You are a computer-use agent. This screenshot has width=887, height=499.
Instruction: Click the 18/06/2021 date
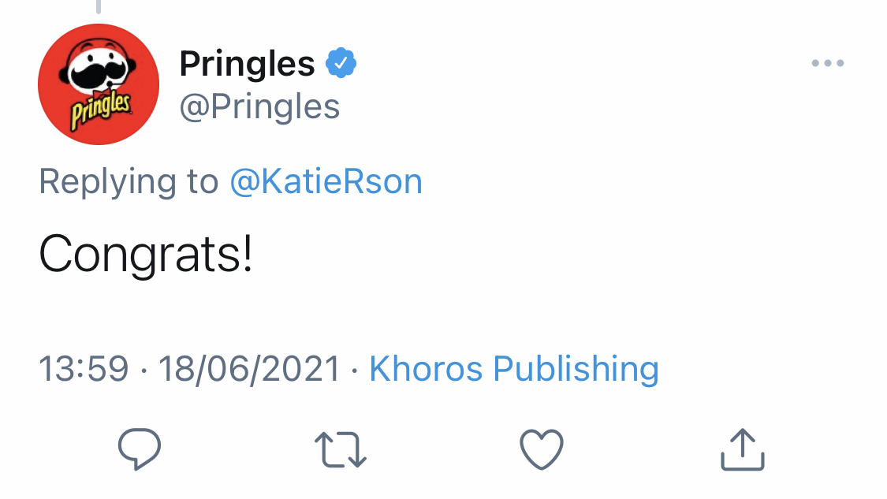coord(249,369)
